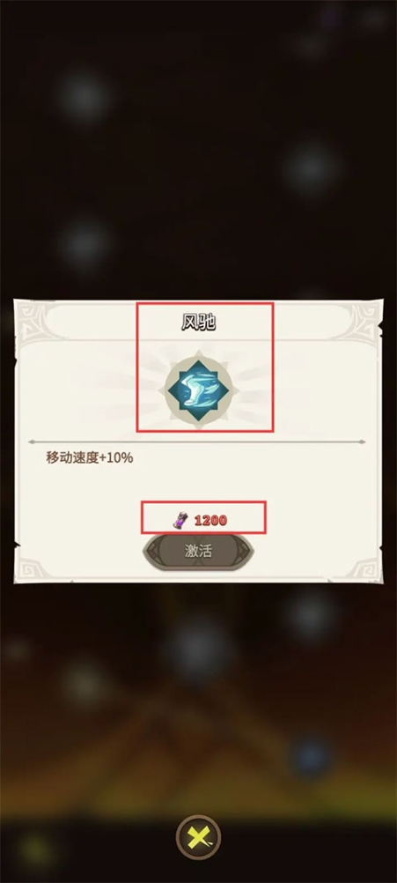Tap the blurred node directly beneath the 激活 button
The image size is (397, 883).
(198, 649)
